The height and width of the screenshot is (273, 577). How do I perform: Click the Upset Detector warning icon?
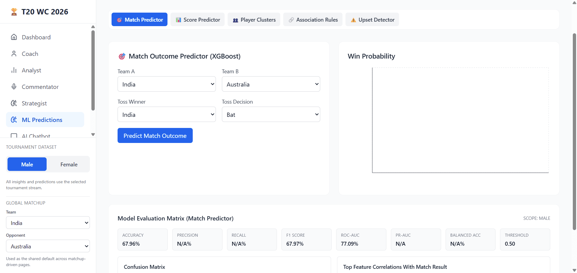353,20
